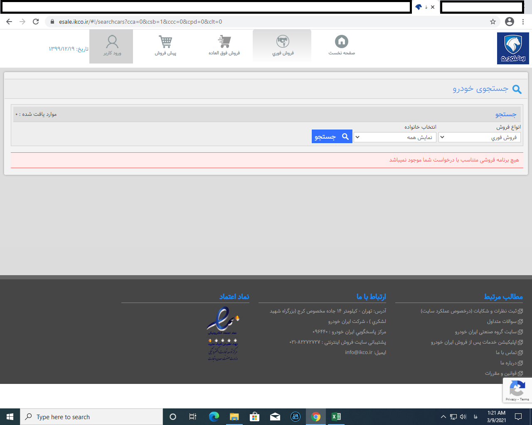Bookmark this page with the star icon
Viewport: 532px width, 425px height.
click(493, 22)
